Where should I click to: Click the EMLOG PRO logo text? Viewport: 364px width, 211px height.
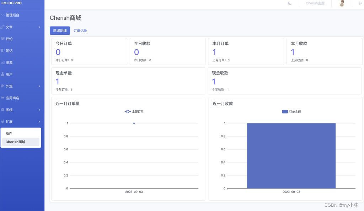pos(11,3)
